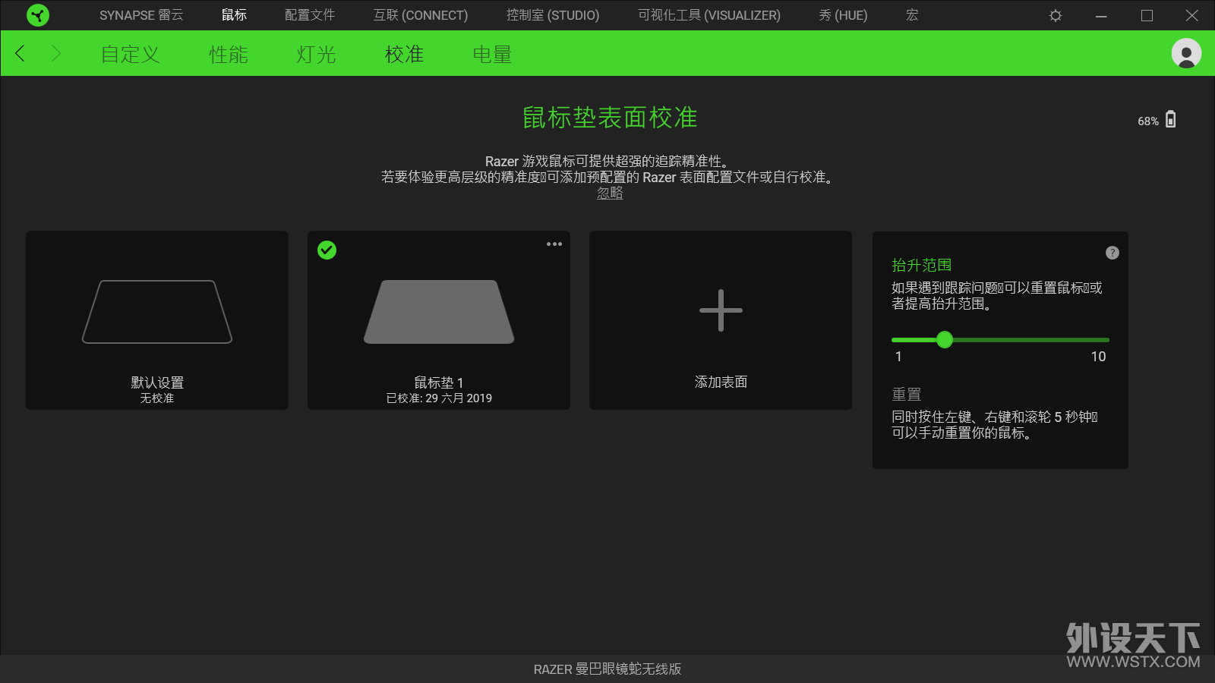Select the 校准 tab
Viewport: 1215px width, 683px height.
pos(404,55)
